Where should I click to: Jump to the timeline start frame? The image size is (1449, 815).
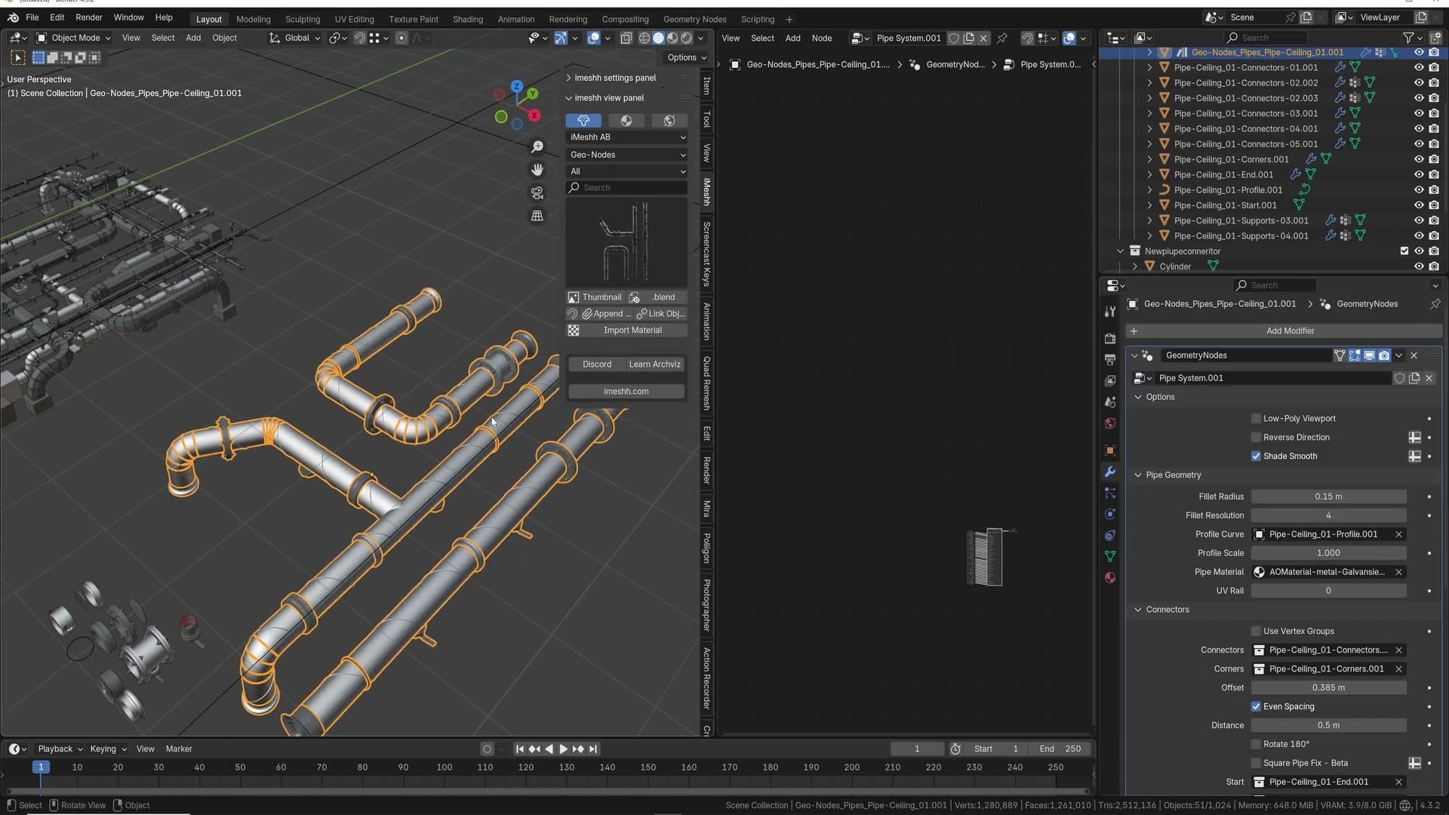[x=519, y=749]
